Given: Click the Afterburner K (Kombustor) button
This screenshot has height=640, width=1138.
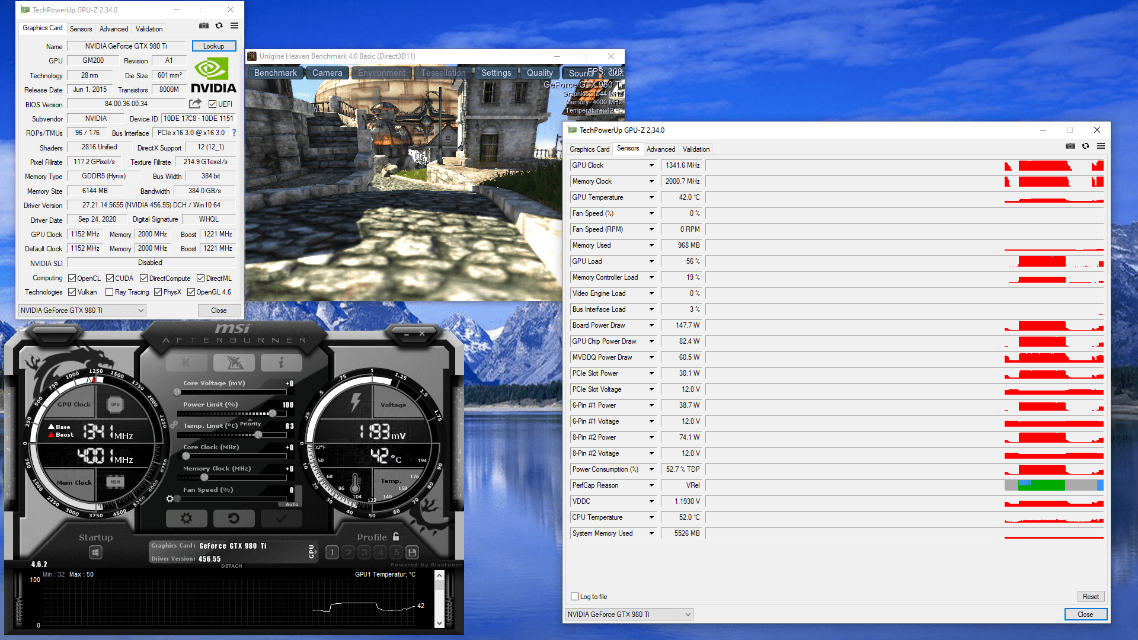Looking at the screenshot, I should click(x=187, y=363).
